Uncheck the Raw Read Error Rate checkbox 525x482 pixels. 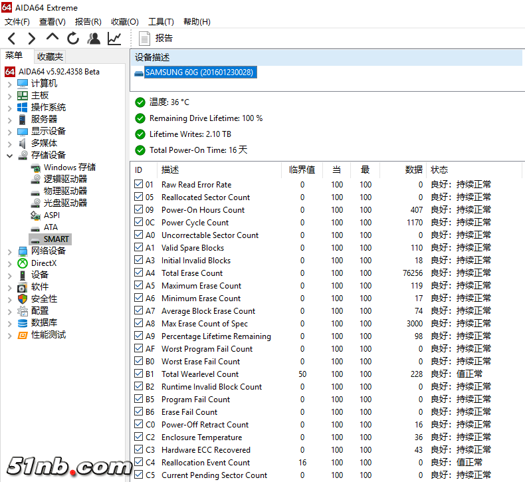(x=138, y=185)
